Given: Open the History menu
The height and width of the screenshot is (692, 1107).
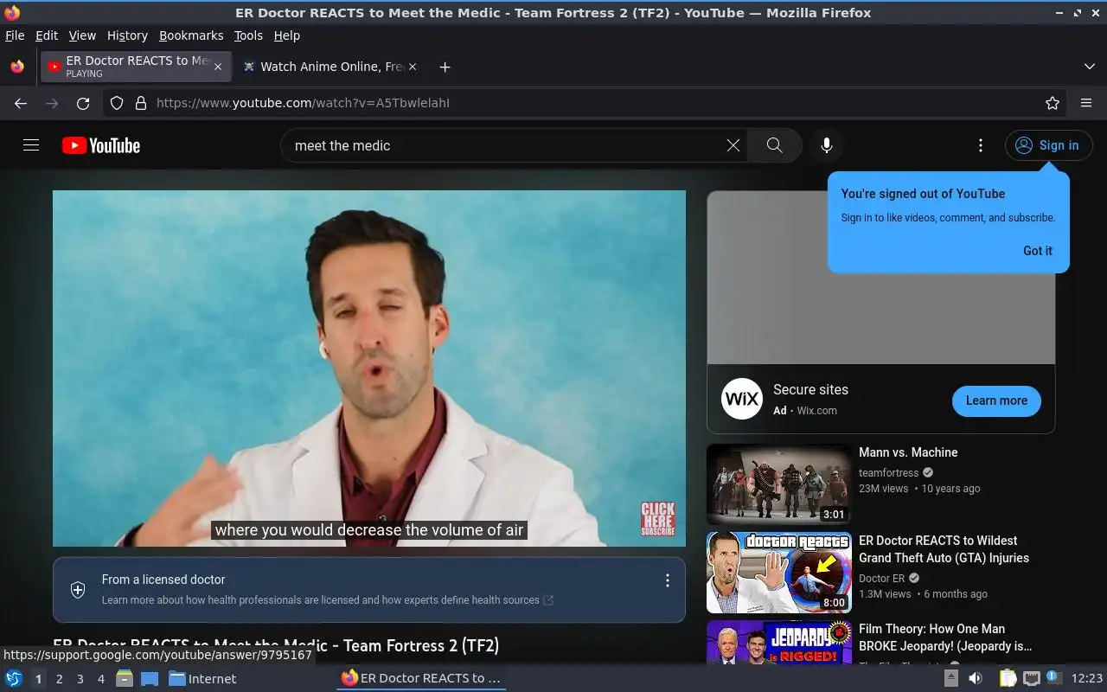Looking at the screenshot, I should click(x=127, y=35).
